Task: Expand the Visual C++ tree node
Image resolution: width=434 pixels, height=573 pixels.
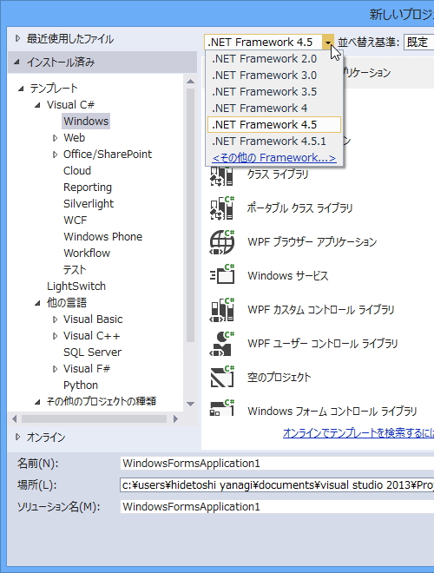Action: click(x=56, y=336)
